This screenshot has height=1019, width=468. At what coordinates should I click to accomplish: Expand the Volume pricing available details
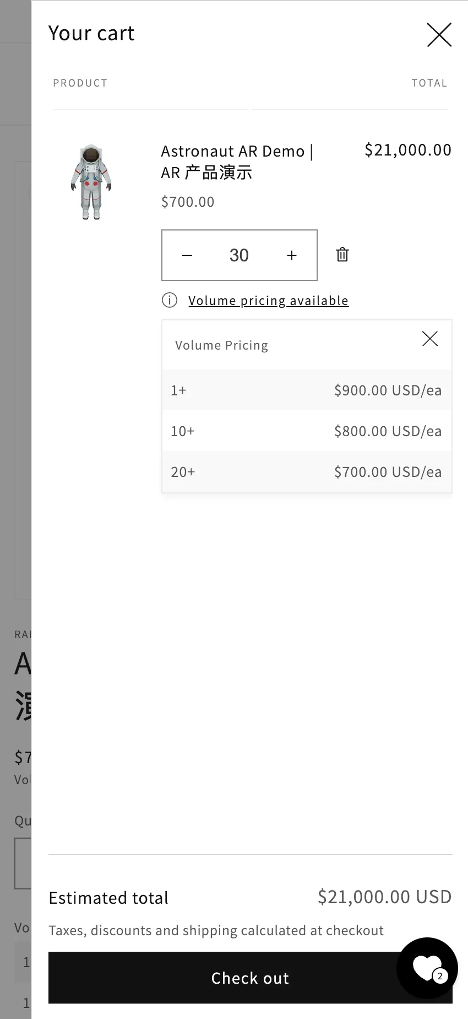point(268,300)
